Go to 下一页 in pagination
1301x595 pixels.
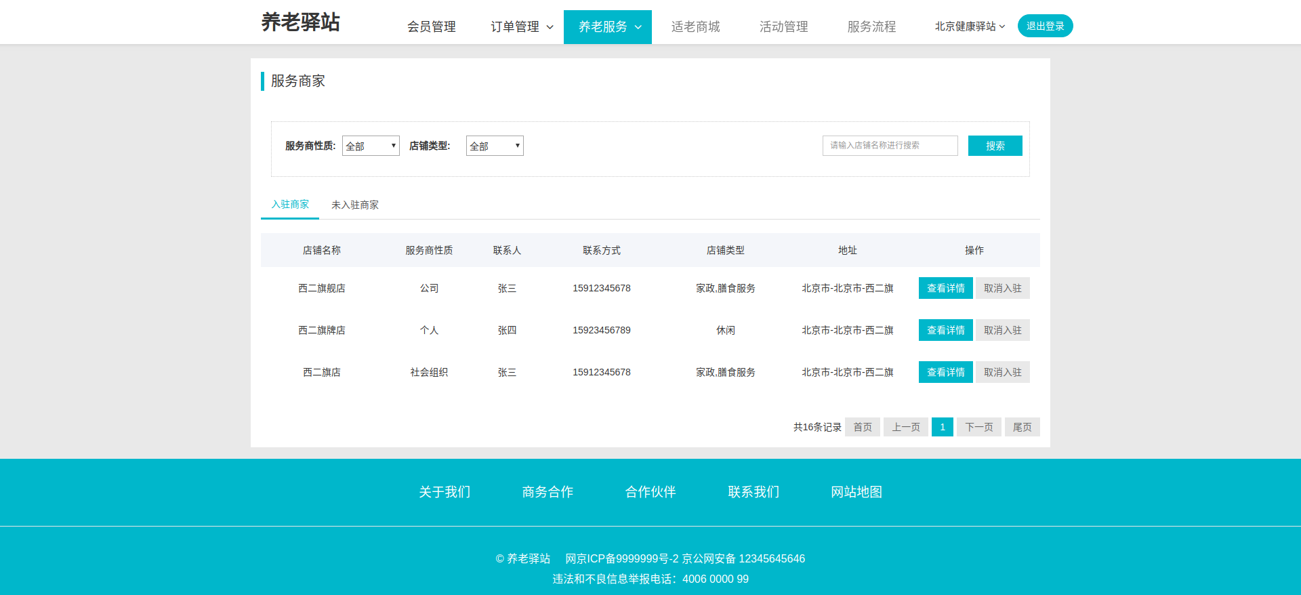978,427
